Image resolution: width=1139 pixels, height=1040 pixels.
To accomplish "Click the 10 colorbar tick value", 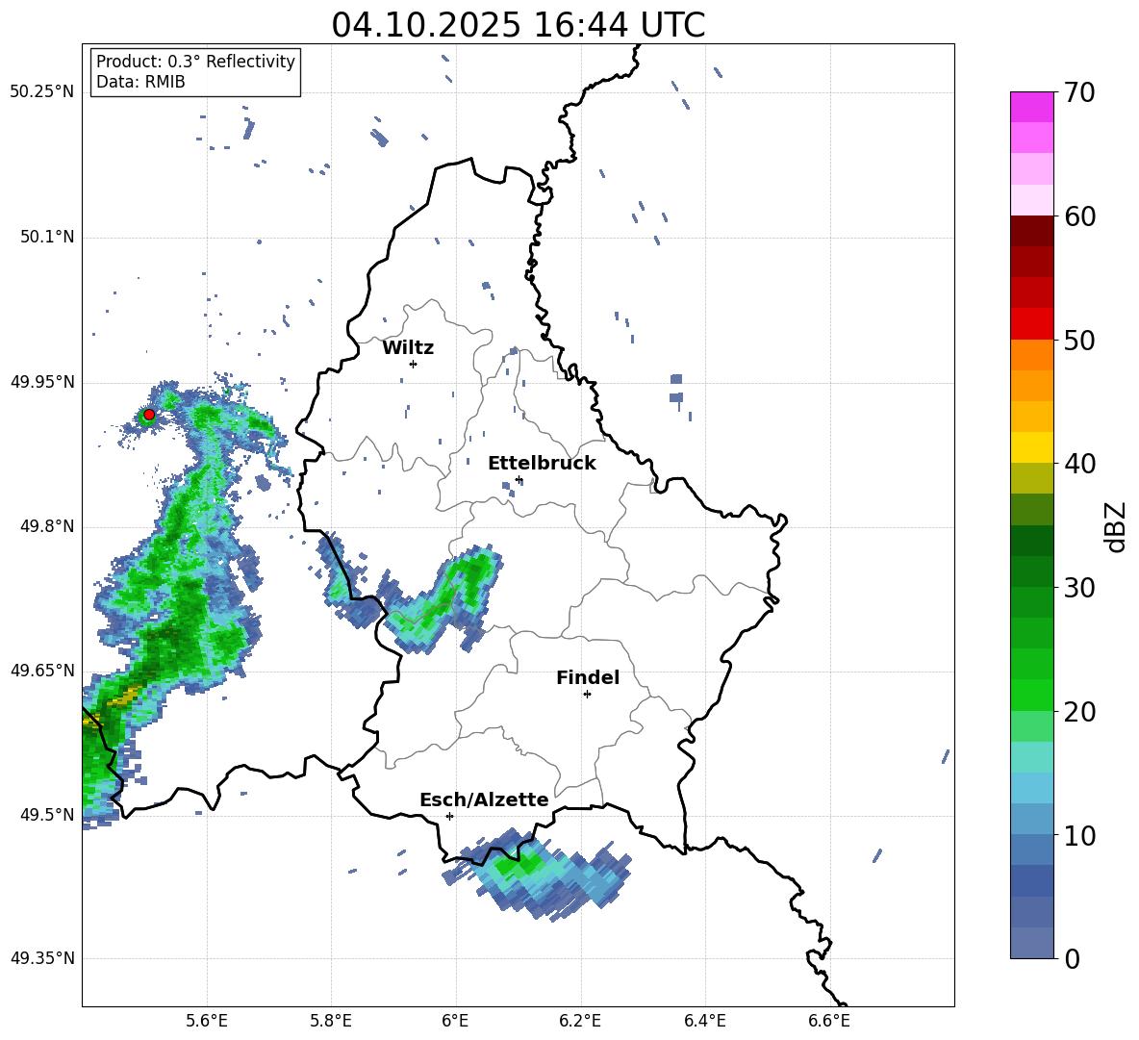I will pos(1079,835).
